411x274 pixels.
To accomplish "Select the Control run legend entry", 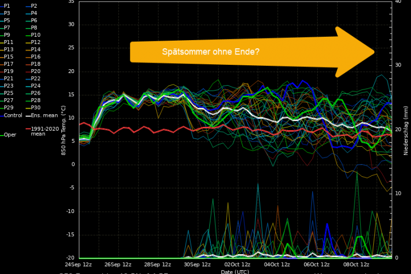I will coord(13,115).
